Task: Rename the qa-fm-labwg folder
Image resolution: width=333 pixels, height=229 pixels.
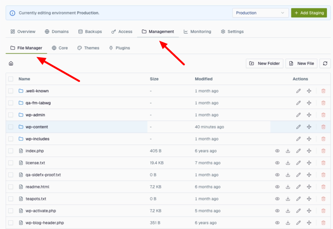Action: [299, 103]
